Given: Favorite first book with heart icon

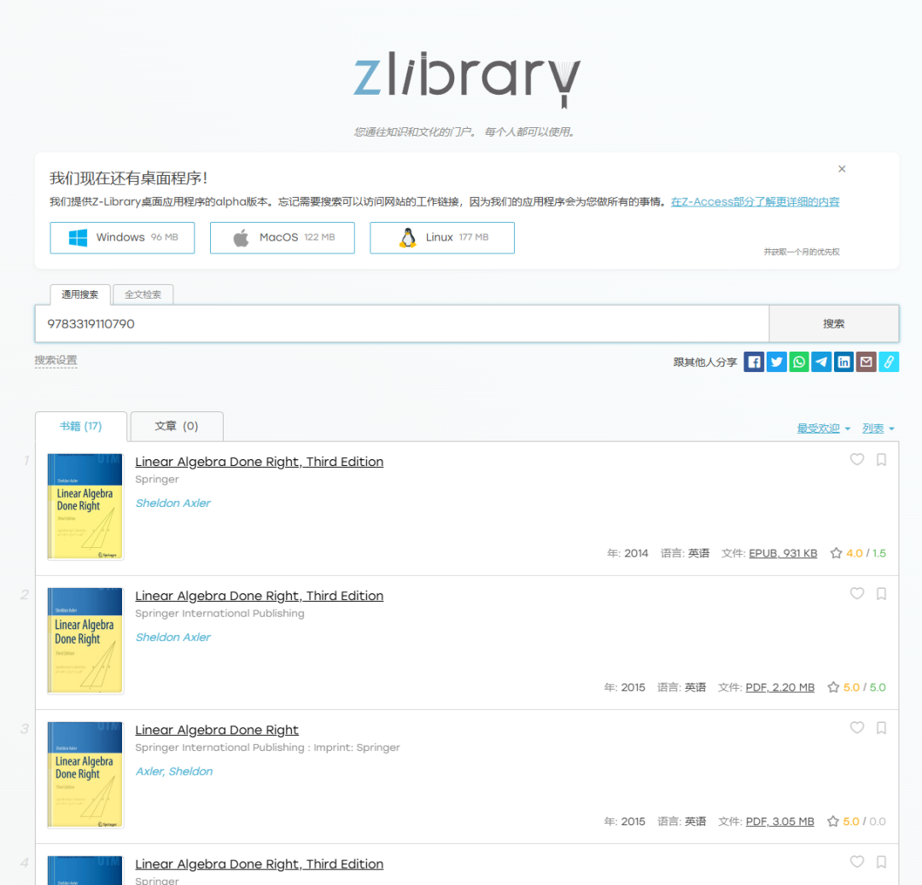Looking at the screenshot, I should coord(857,460).
